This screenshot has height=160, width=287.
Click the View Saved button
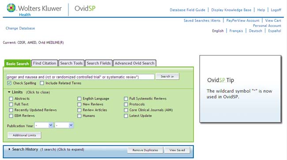click(x=177, y=150)
